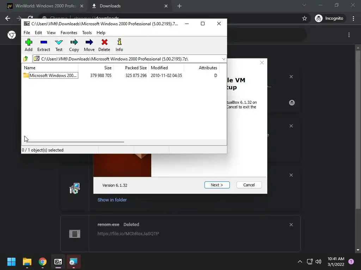The height and width of the screenshot is (270, 361).
Task: Click the packed size 325 875 296
Action: [136, 76]
